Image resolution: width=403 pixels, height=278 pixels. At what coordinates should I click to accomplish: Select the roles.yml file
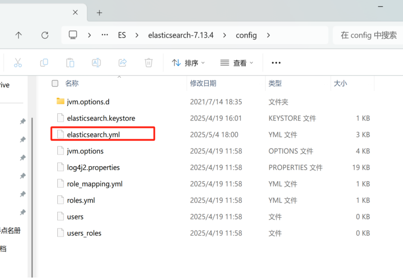tap(81, 200)
